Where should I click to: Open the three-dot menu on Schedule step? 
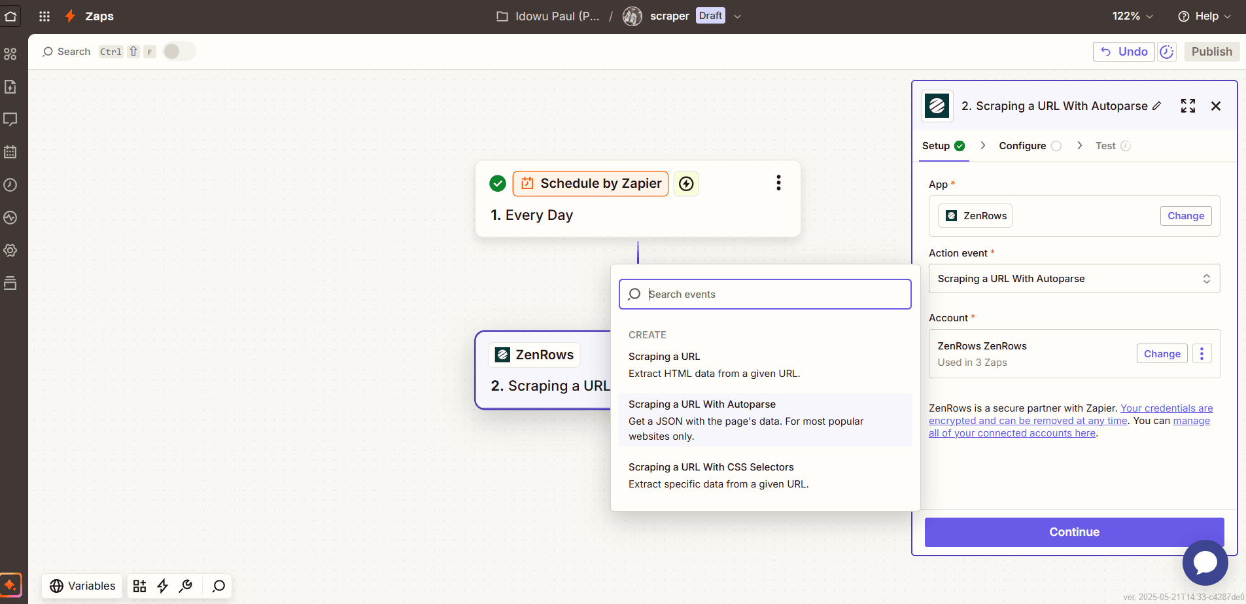(x=778, y=183)
